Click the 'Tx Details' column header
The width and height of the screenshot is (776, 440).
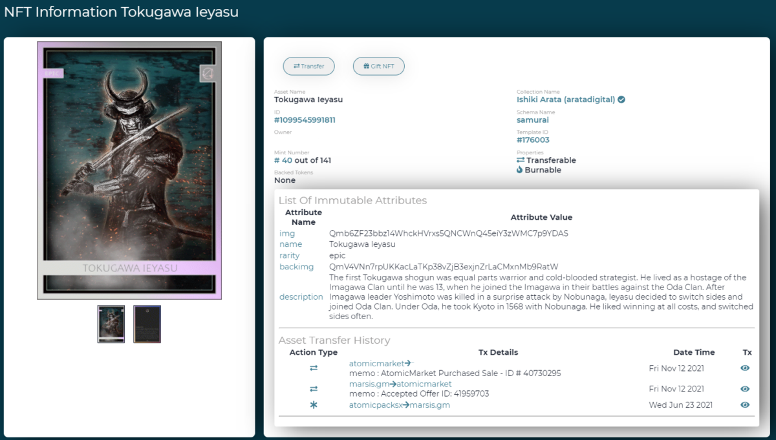pos(498,352)
